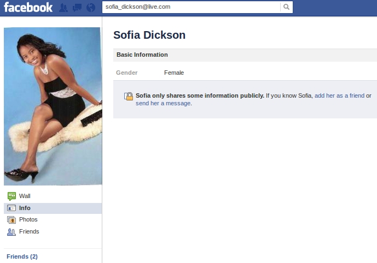Image resolution: width=377 pixels, height=263 pixels.
Task: Select the Info tab
Action: (53, 208)
